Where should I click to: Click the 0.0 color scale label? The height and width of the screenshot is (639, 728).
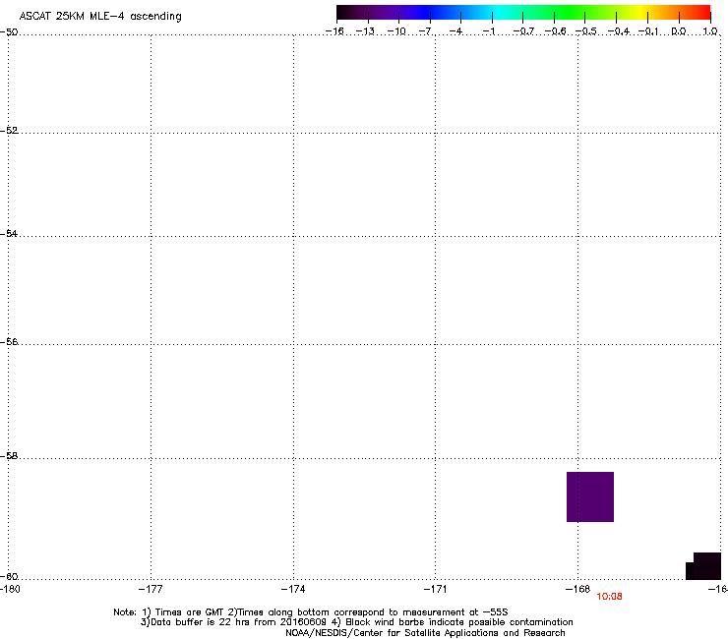coord(679,31)
